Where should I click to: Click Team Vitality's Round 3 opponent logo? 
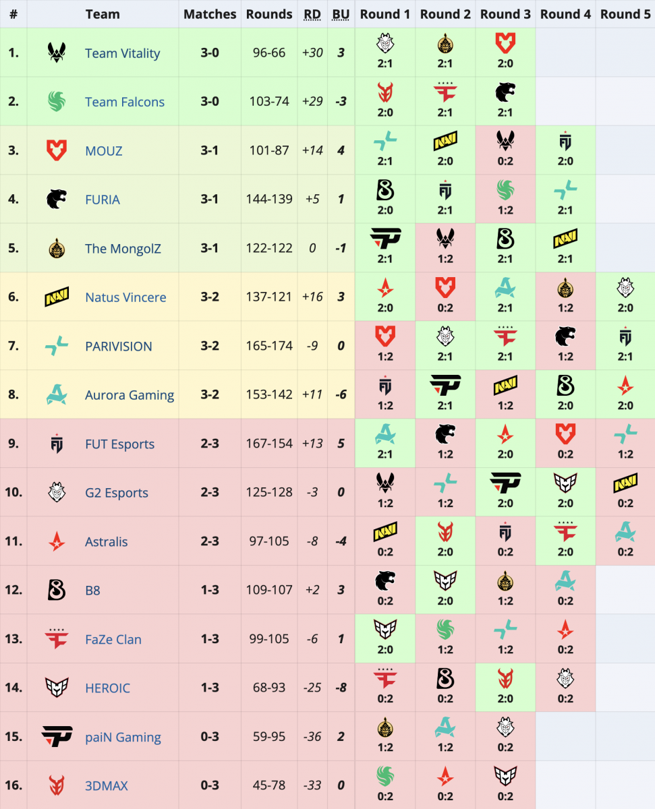[505, 44]
